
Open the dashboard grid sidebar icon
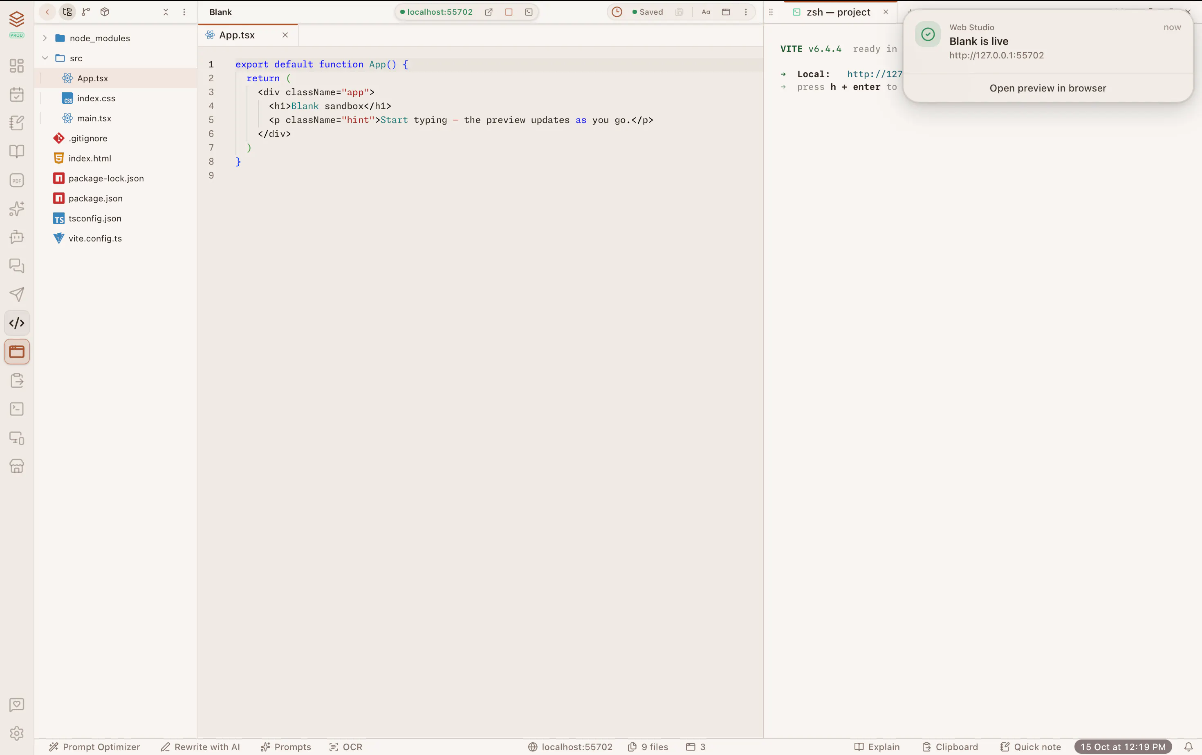coord(17,66)
